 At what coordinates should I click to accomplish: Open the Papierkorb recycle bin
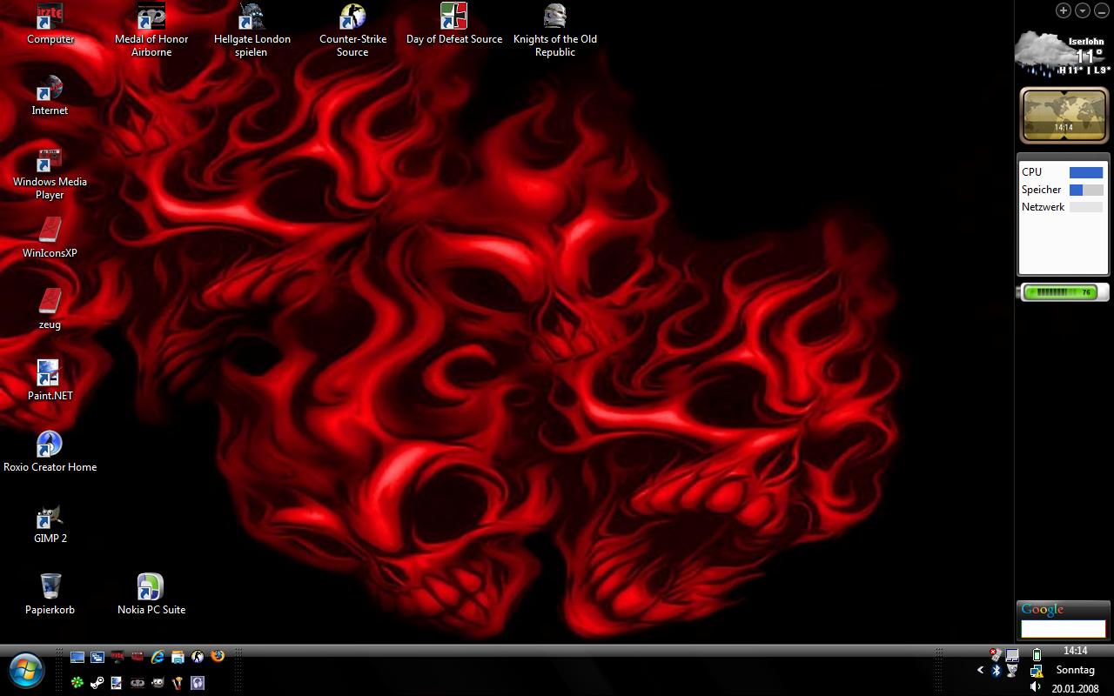(50, 587)
